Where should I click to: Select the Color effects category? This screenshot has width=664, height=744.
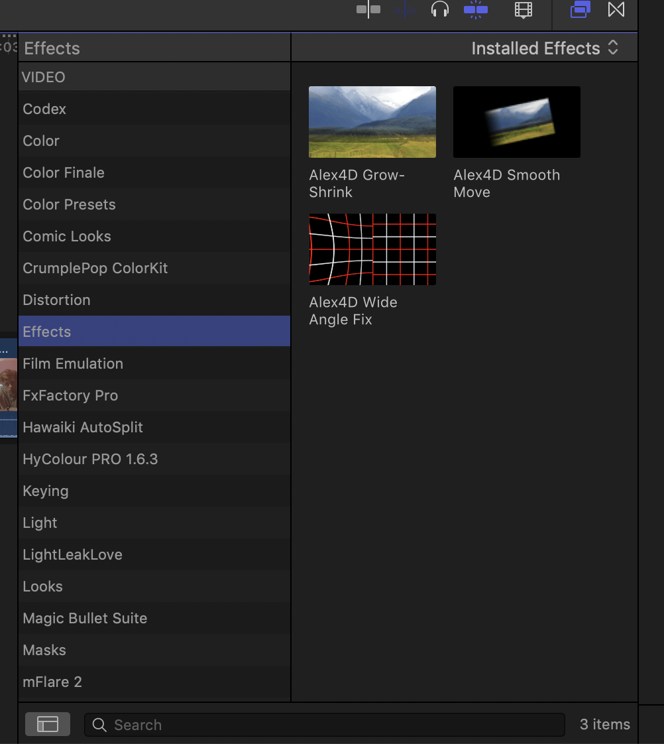154,141
